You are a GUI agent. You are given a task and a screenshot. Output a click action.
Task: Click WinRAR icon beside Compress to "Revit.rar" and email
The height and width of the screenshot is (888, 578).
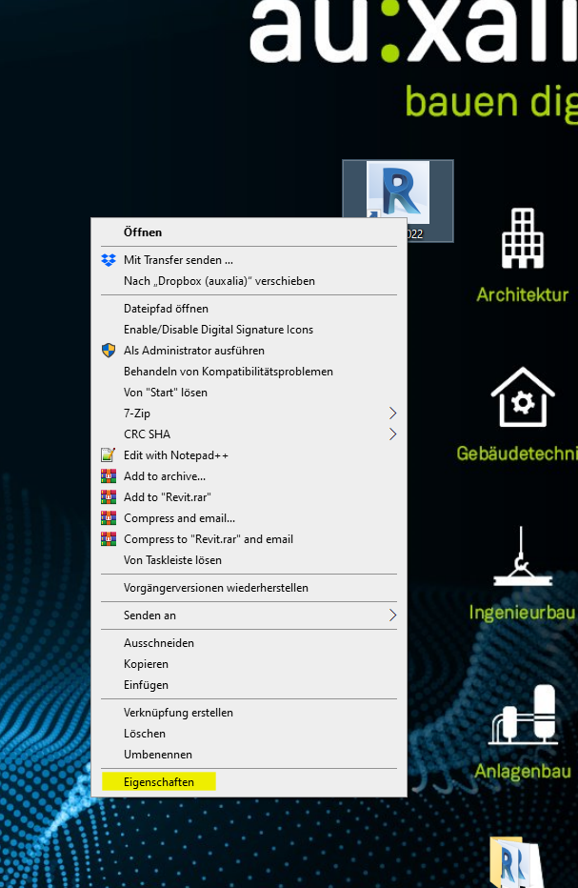(x=109, y=539)
